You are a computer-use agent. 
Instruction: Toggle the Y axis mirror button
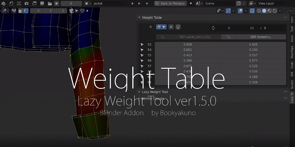coord(51,11)
